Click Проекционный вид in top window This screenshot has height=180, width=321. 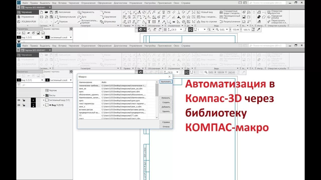pyautogui.click(x=230, y=17)
